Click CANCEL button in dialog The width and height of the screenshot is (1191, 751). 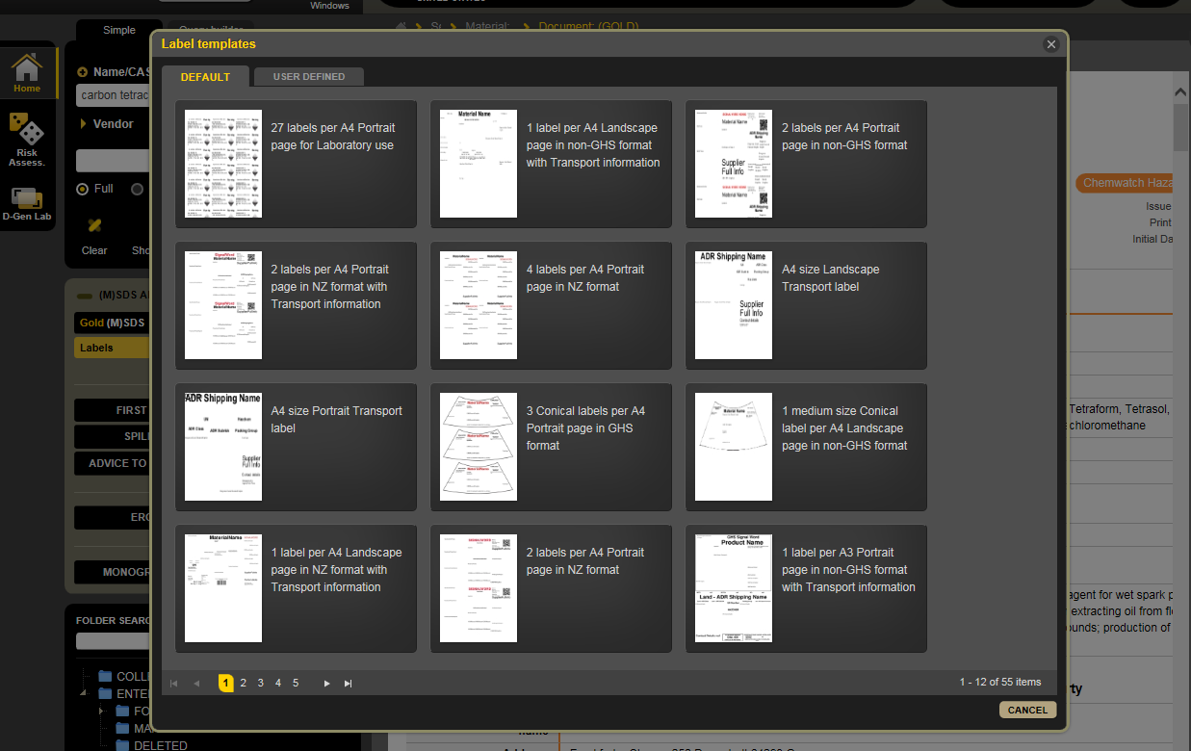(x=1027, y=710)
